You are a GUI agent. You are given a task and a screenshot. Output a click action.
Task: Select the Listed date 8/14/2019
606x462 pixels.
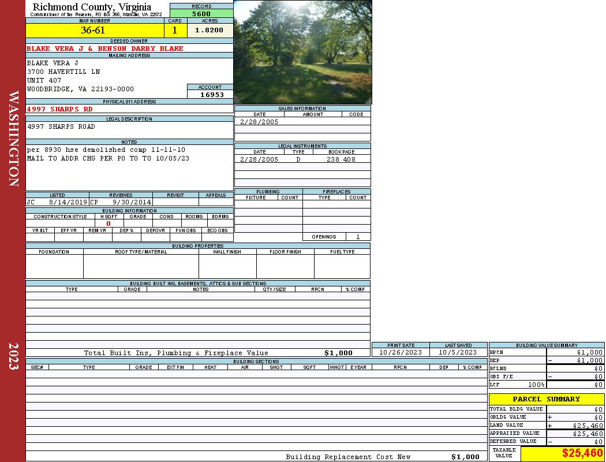pos(68,203)
